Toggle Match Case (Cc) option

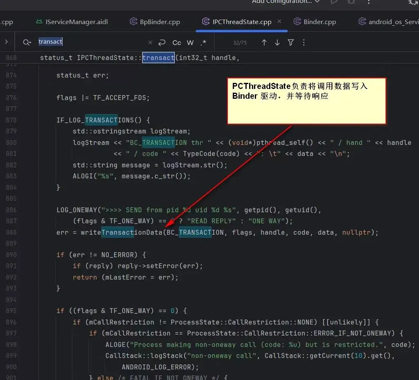tap(177, 43)
